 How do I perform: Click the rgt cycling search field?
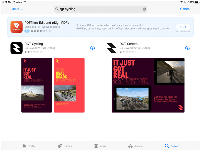[100, 9]
